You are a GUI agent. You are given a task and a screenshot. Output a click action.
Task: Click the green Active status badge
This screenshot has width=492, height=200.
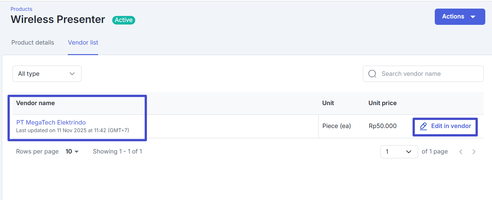[123, 20]
